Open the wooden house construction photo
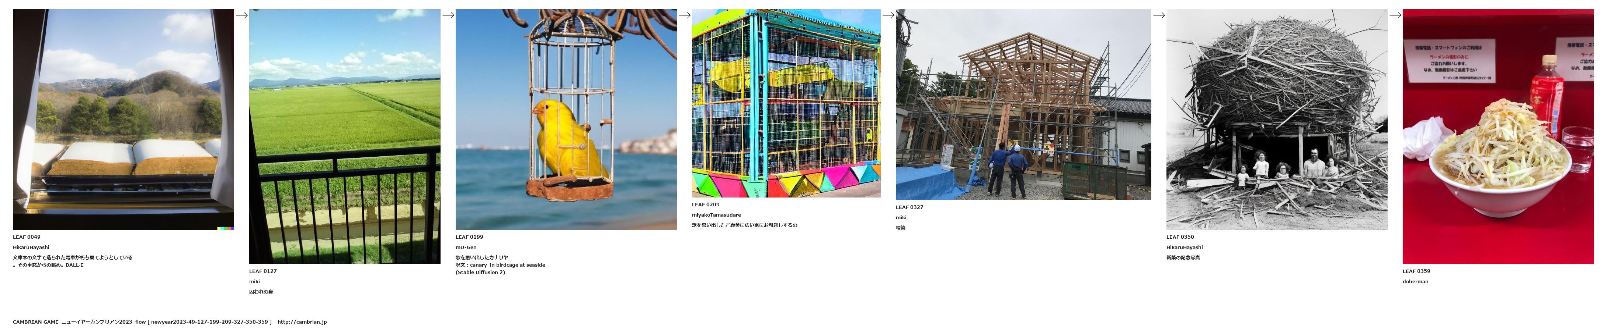Viewport: 1607px width, 331px height. (x=1023, y=104)
